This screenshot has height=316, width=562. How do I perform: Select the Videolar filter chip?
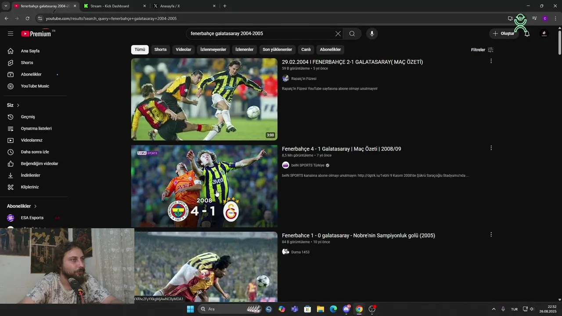[x=184, y=50]
